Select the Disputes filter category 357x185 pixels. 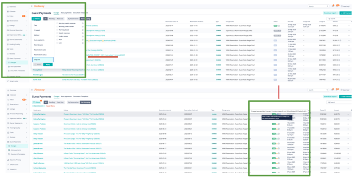point(43,60)
